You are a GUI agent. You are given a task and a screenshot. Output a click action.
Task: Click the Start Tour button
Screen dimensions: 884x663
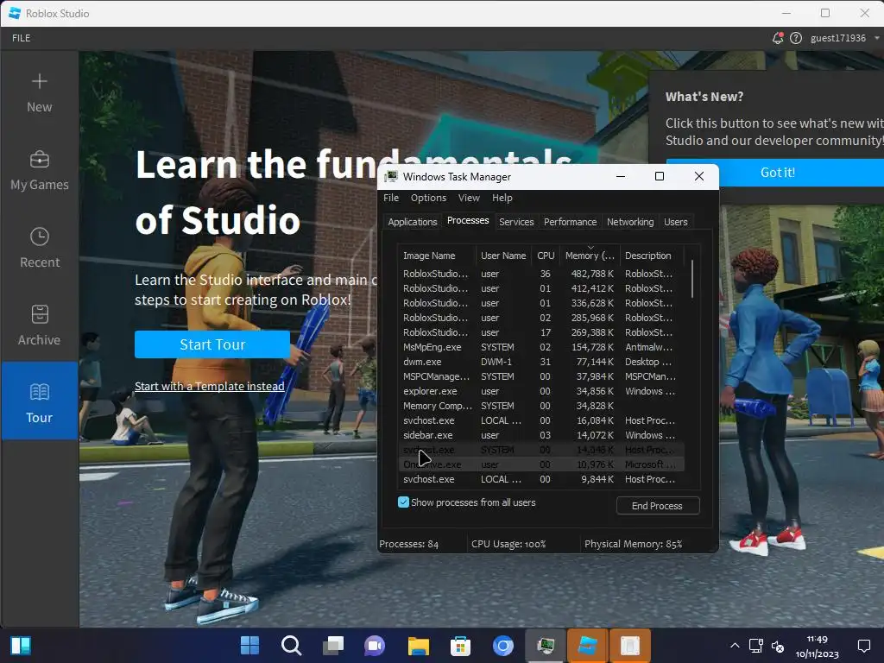[x=212, y=344]
